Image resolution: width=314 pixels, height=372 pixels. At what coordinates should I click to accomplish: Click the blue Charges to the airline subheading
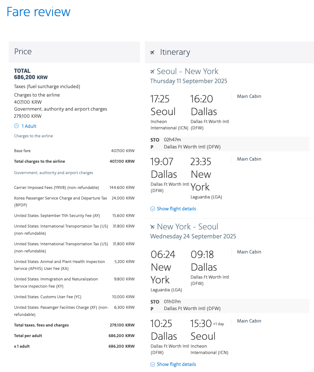33,136
